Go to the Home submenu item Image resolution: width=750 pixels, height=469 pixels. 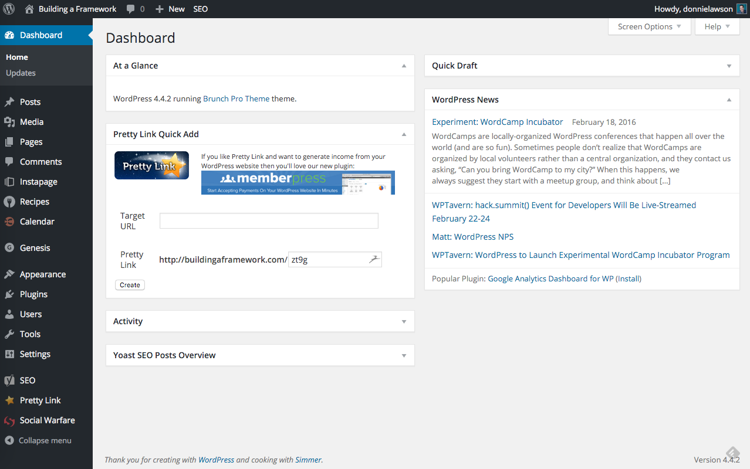point(17,57)
